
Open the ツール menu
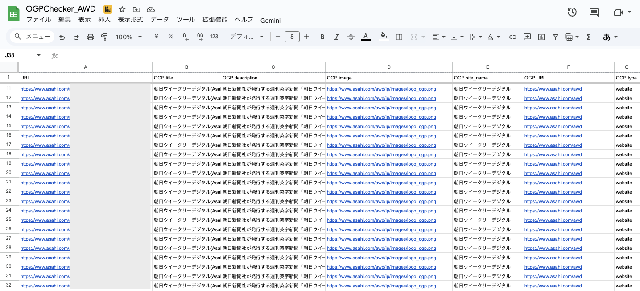pyautogui.click(x=186, y=20)
